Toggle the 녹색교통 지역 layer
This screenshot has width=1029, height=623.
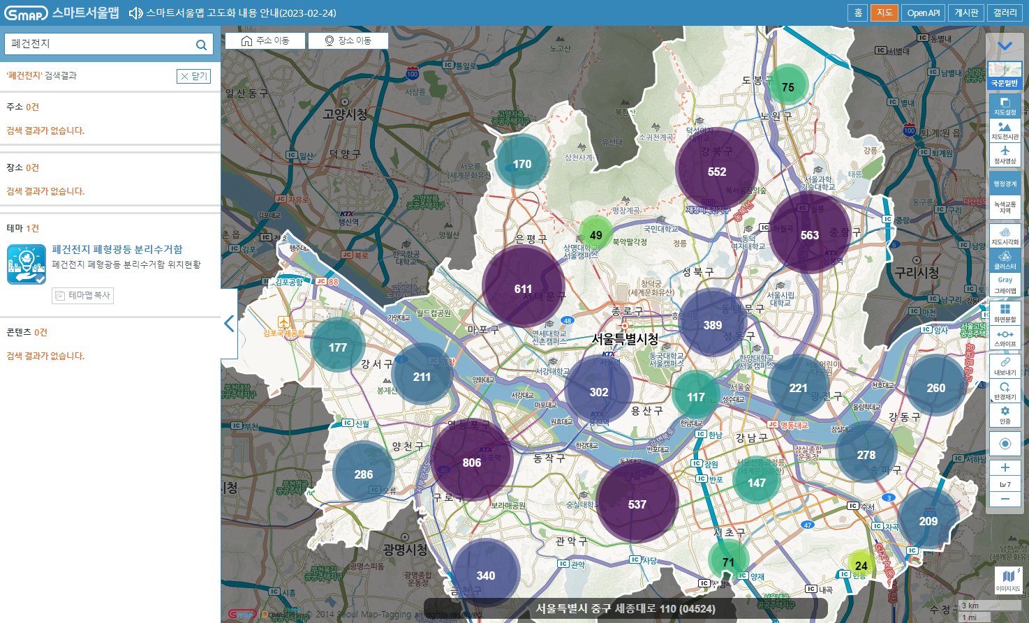click(x=1005, y=208)
